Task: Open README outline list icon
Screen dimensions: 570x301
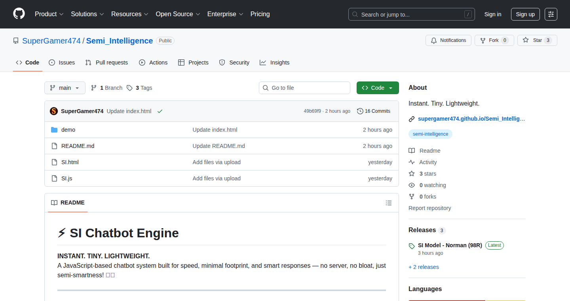Action: pyautogui.click(x=389, y=203)
